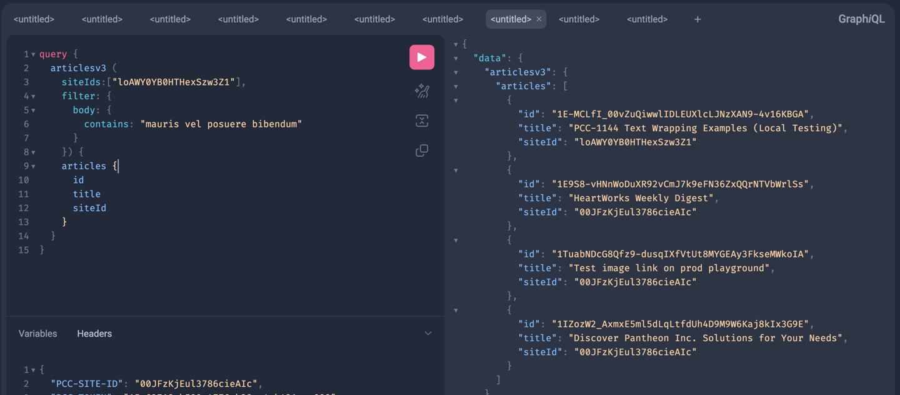
Task: Open the Headers editor tab
Action: click(x=94, y=334)
